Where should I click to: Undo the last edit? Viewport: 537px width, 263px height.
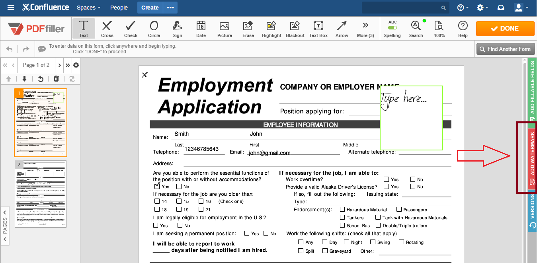coord(9,49)
